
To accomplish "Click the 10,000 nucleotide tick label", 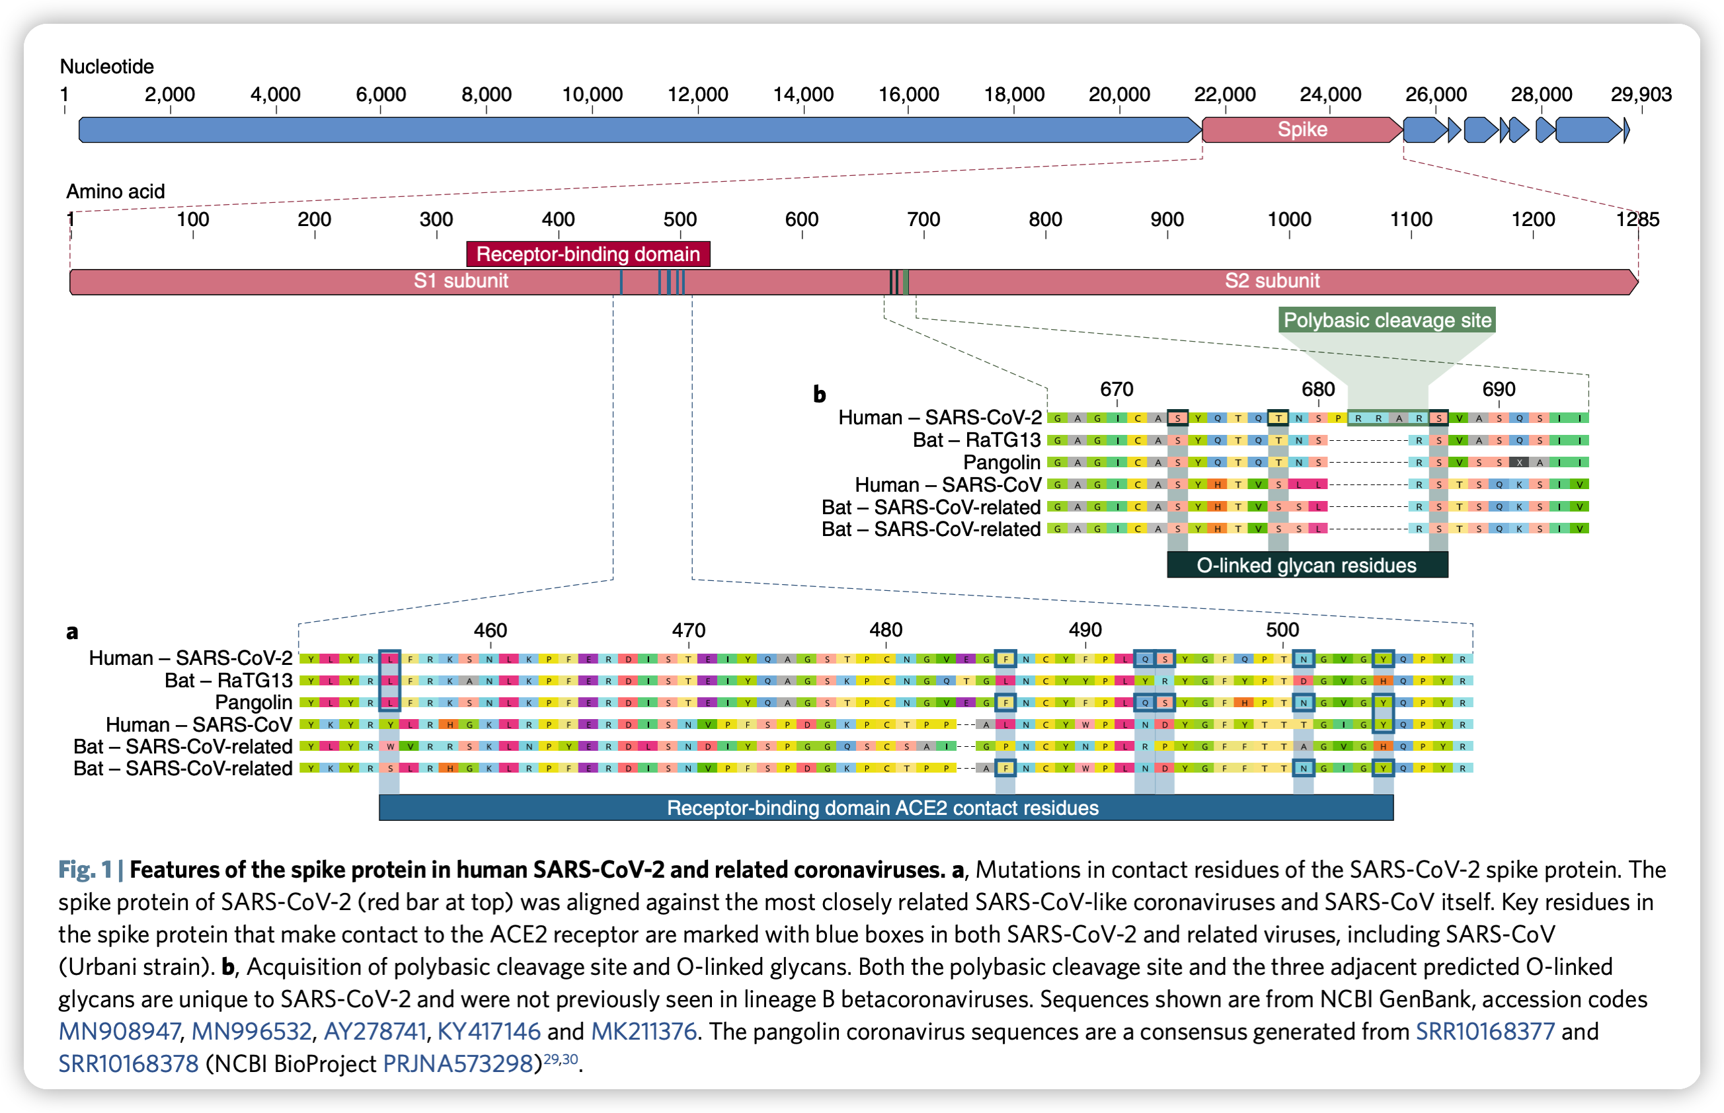I will 592,94.
